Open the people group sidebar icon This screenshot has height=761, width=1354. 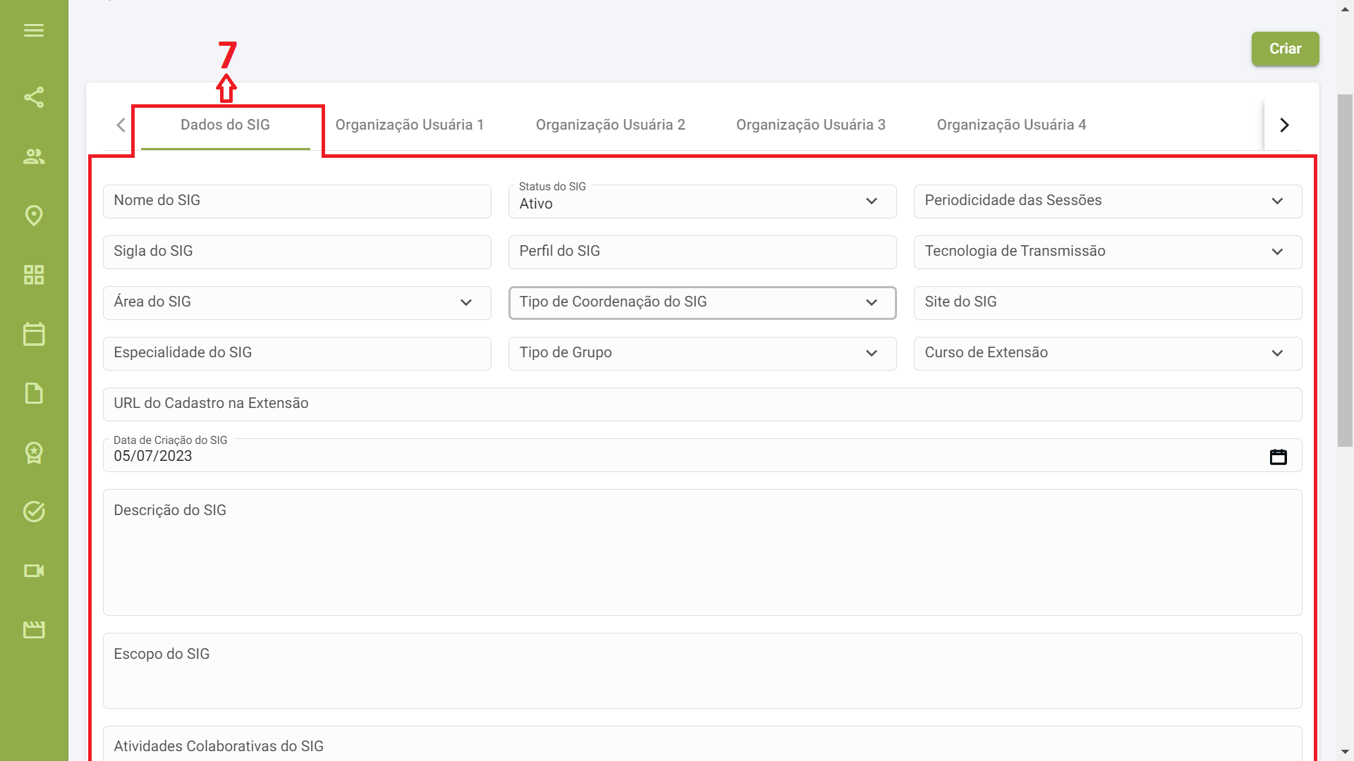click(34, 156)
